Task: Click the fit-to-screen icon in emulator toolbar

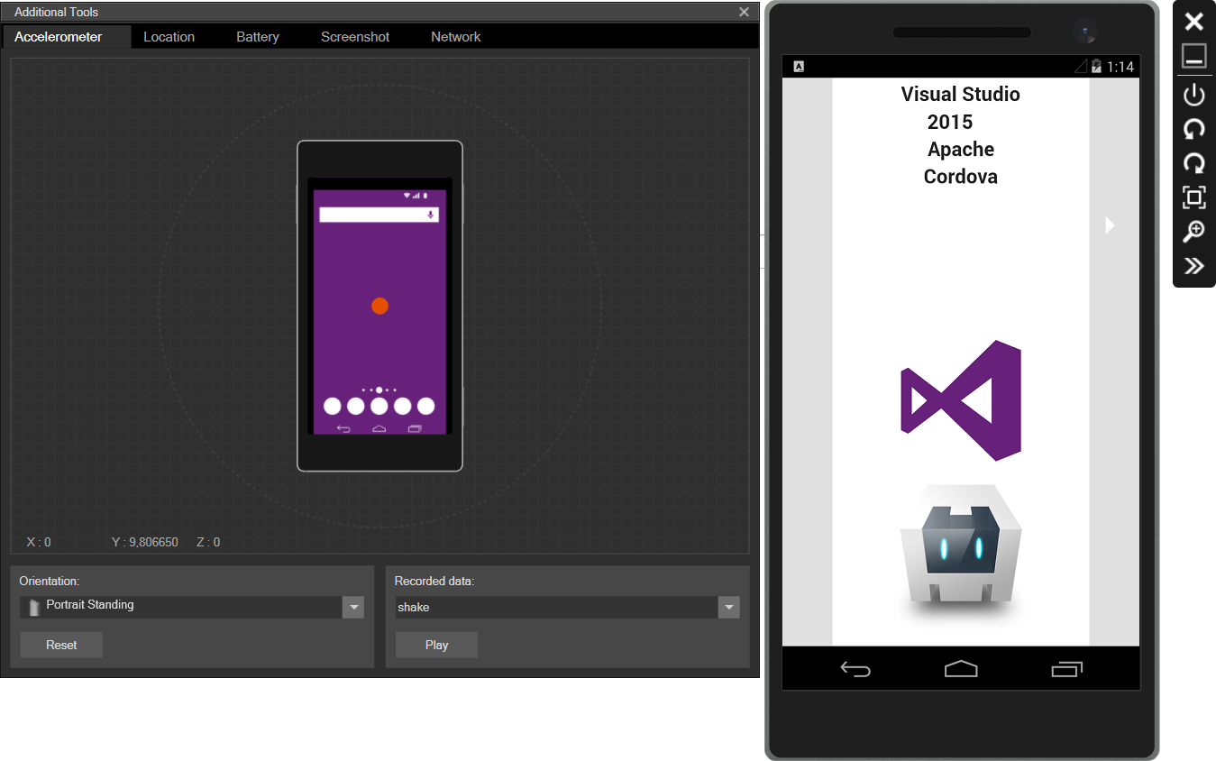Action: pyautogui.click(x=1193, y=197)
